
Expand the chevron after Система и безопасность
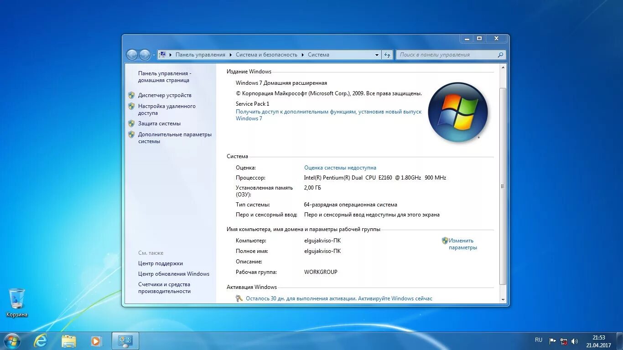302,55
